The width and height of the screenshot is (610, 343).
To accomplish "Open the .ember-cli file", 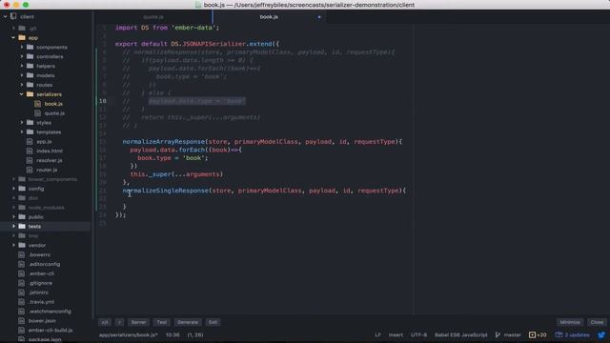I will click(41, 273).
